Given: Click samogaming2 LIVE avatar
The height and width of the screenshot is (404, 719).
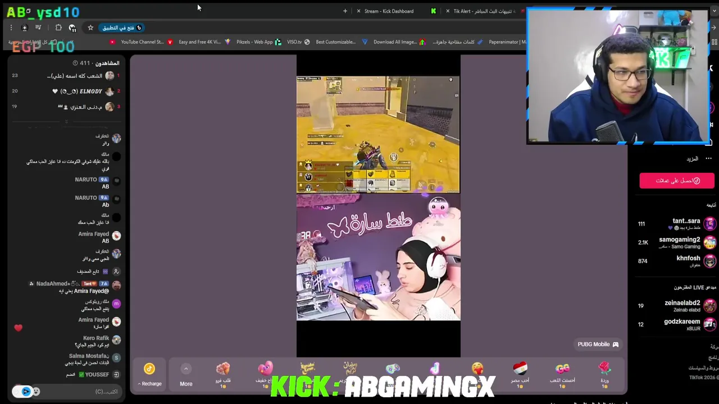Looking at the screenshot, I should point(710,242).
